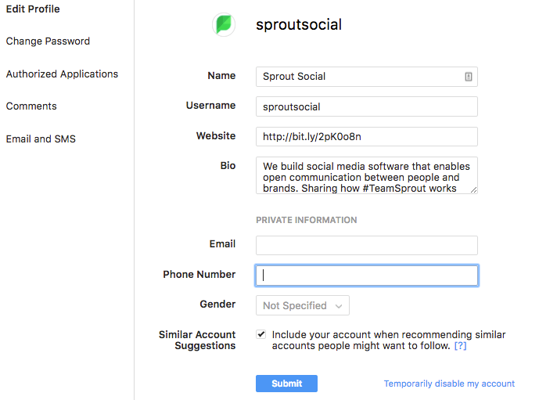Click the Website URL field
The height and width of the screenshot is (400, 539).
(366, 136)
